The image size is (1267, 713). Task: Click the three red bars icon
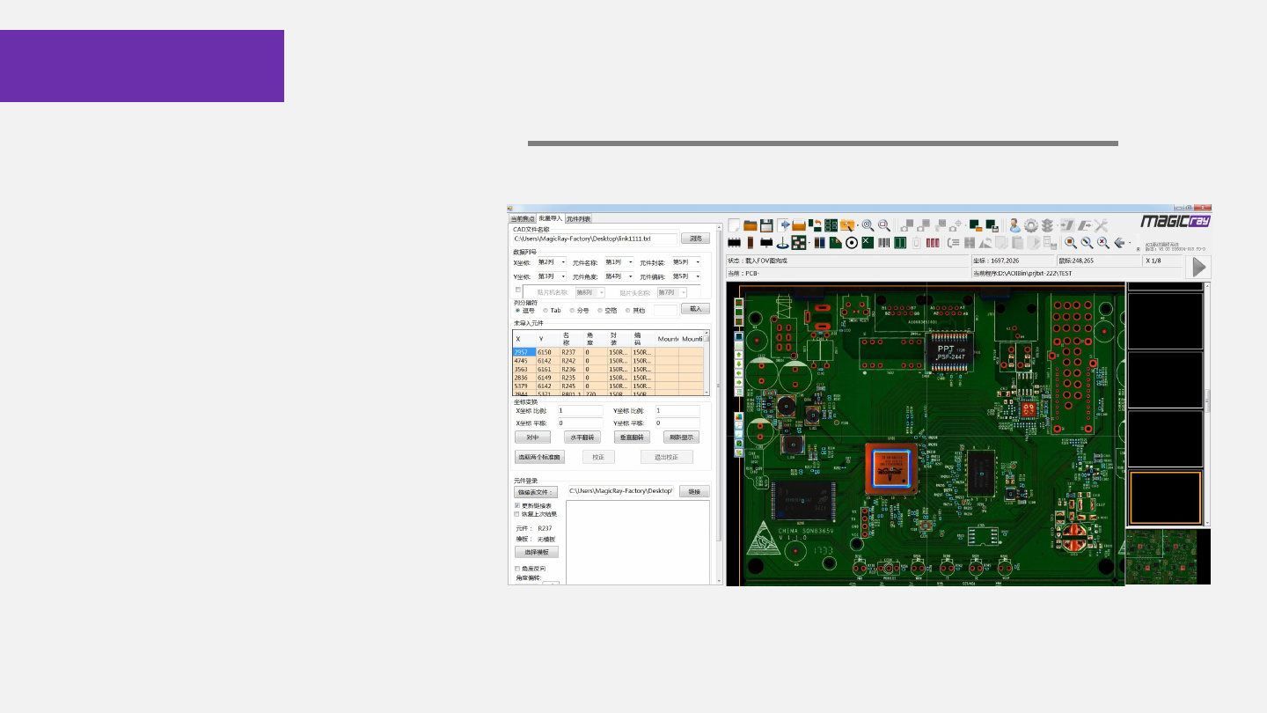(x=933, y=242)
